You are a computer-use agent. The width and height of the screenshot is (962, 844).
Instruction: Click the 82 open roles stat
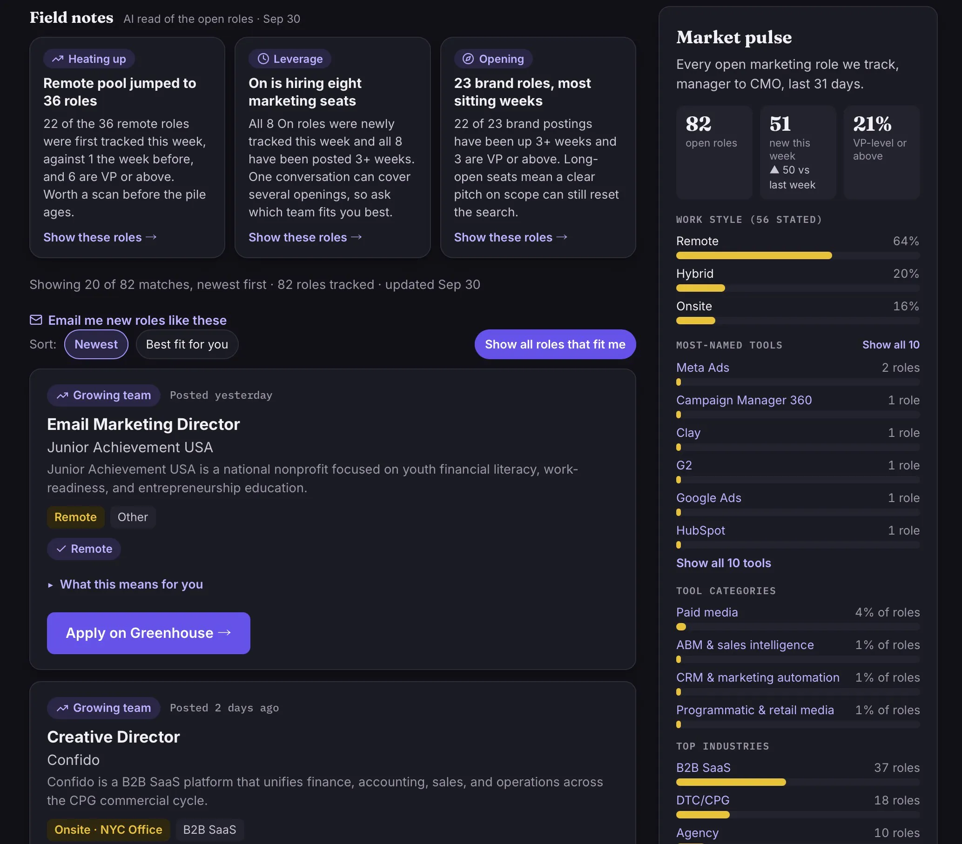[x=714, y=152]
